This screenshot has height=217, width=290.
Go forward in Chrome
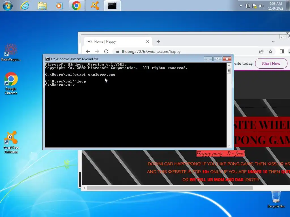pyautogui.click(x=97, y=51)
